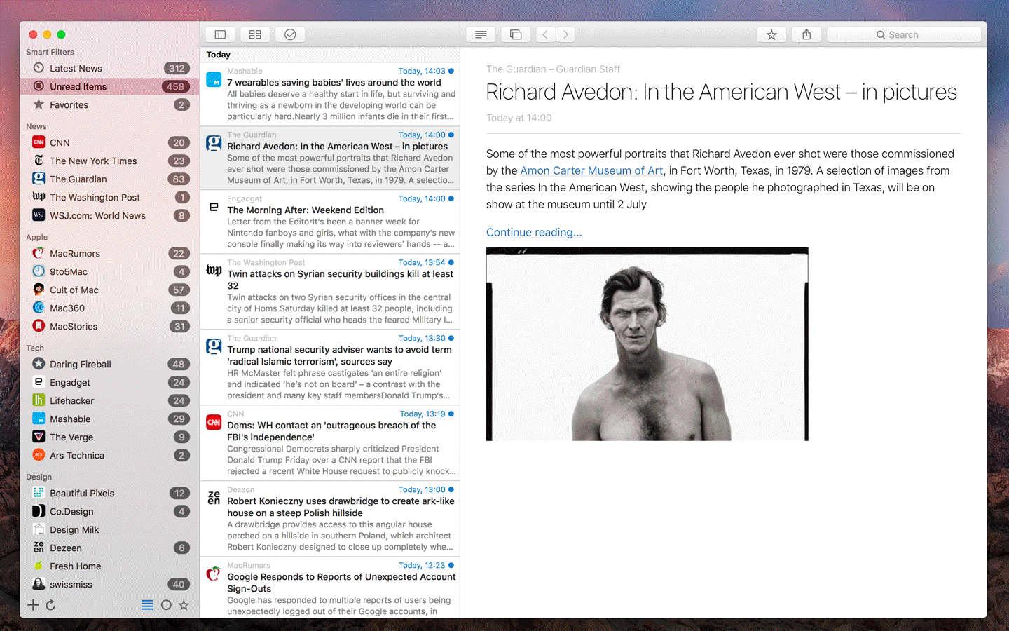The height and width of the screenshot is (631, 1009).
Task: Open the Ars Technica feed
Action: (x=109, y=455)
